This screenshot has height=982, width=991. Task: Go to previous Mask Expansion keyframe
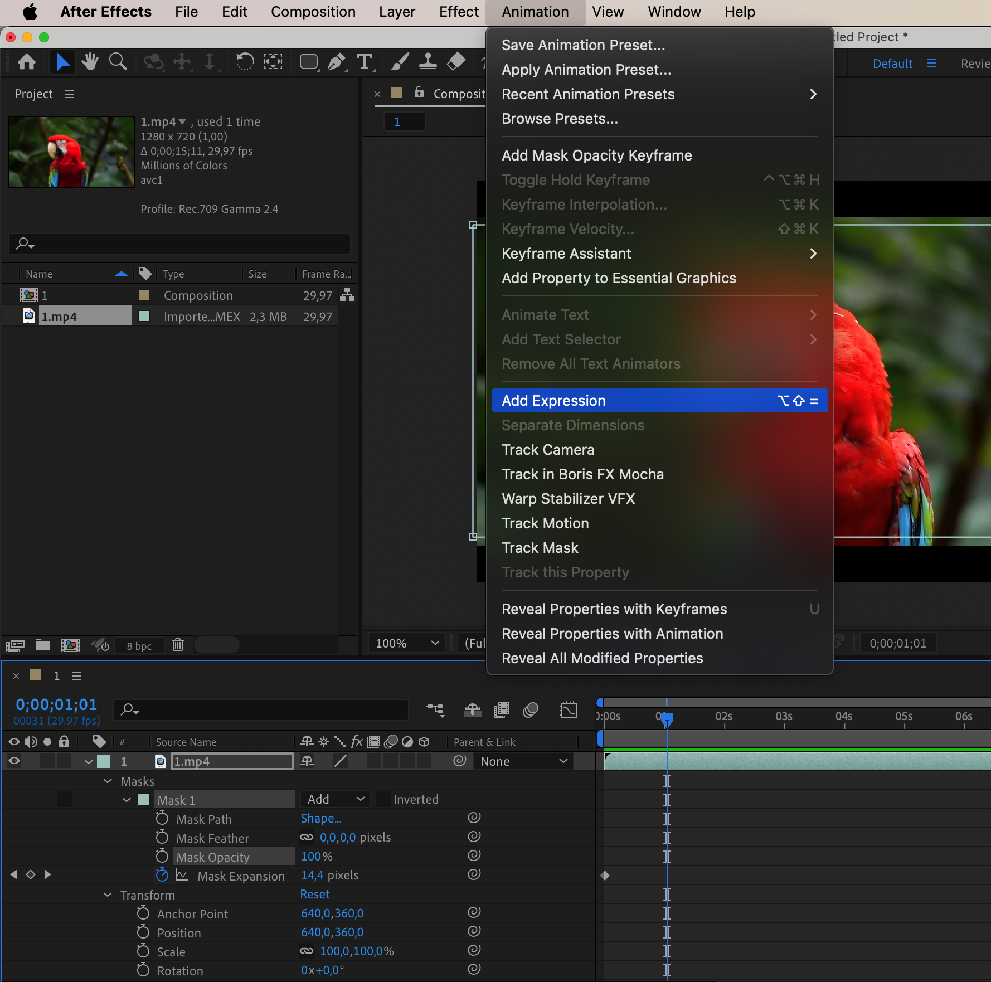pyautogui.click(x=13, y=874)
